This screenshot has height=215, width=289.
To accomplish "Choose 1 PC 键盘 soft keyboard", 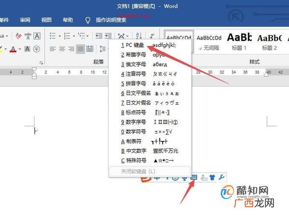I will point(150,45).
